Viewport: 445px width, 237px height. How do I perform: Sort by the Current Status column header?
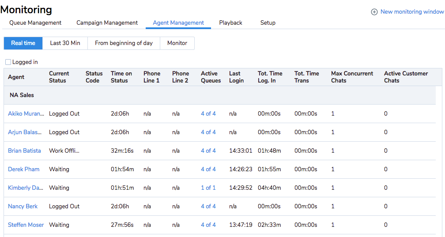click(x=59, y=77)
